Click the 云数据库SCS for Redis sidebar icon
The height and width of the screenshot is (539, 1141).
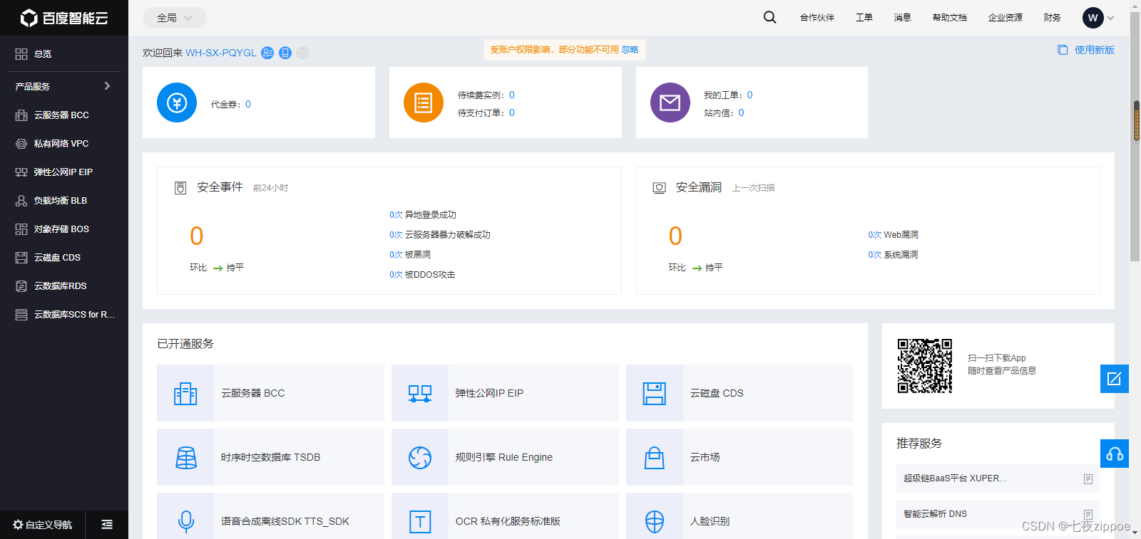pyautogui.click(x=21, y=314)
